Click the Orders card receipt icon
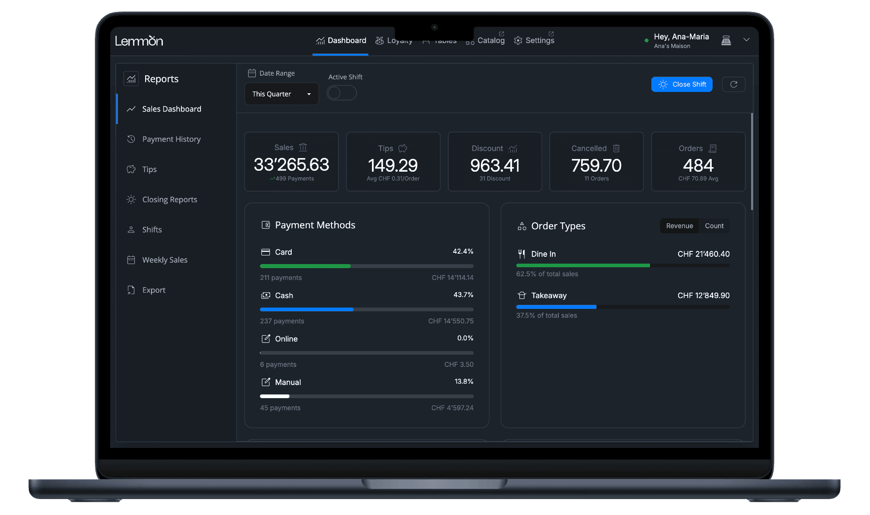 coord(713,149)
